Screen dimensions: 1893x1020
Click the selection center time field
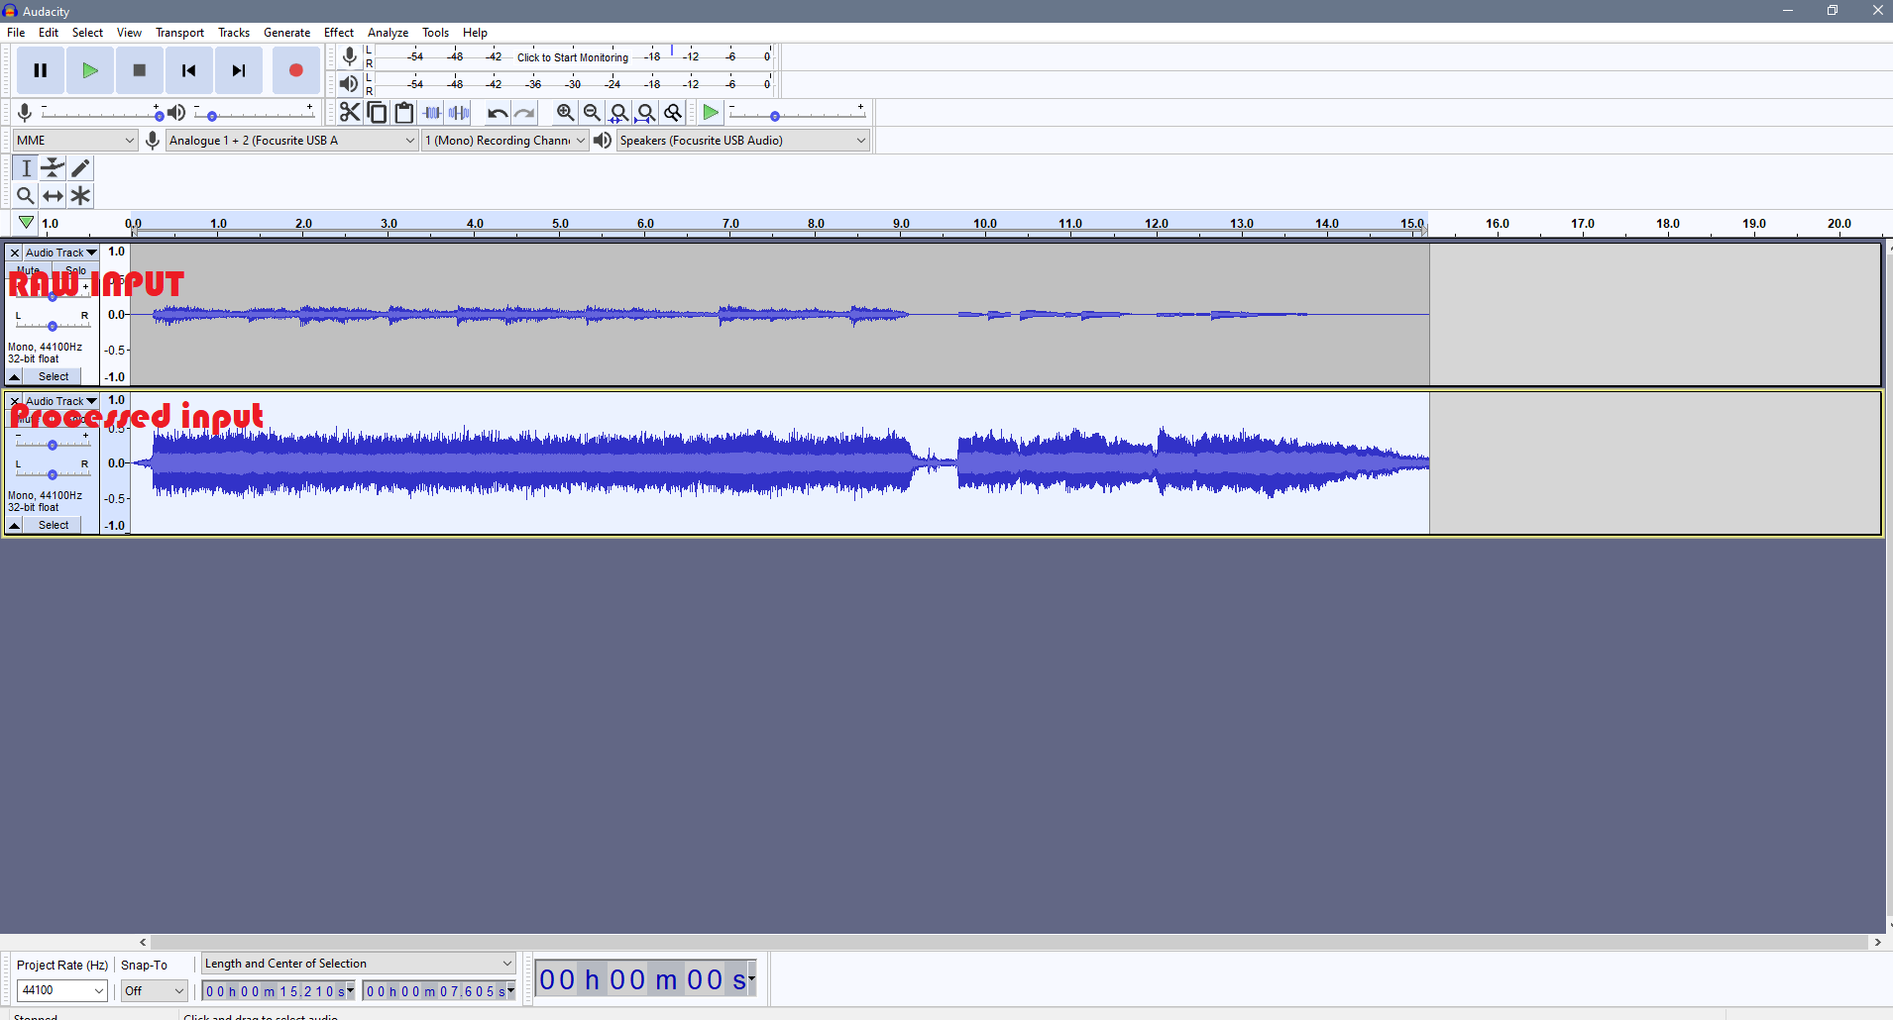[x=439, y=991]
